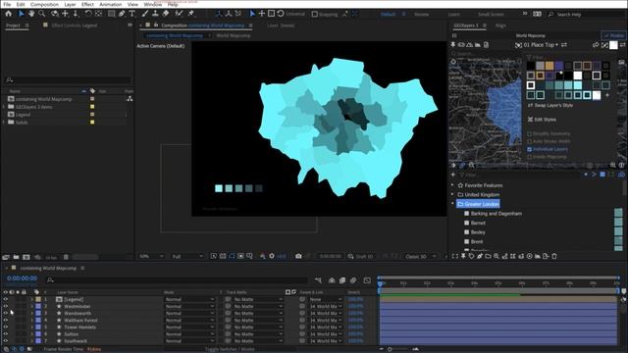The image size is (628, 353).
Task: Select Barking and Dagenham in feature list
Action: tap(497, 214)
